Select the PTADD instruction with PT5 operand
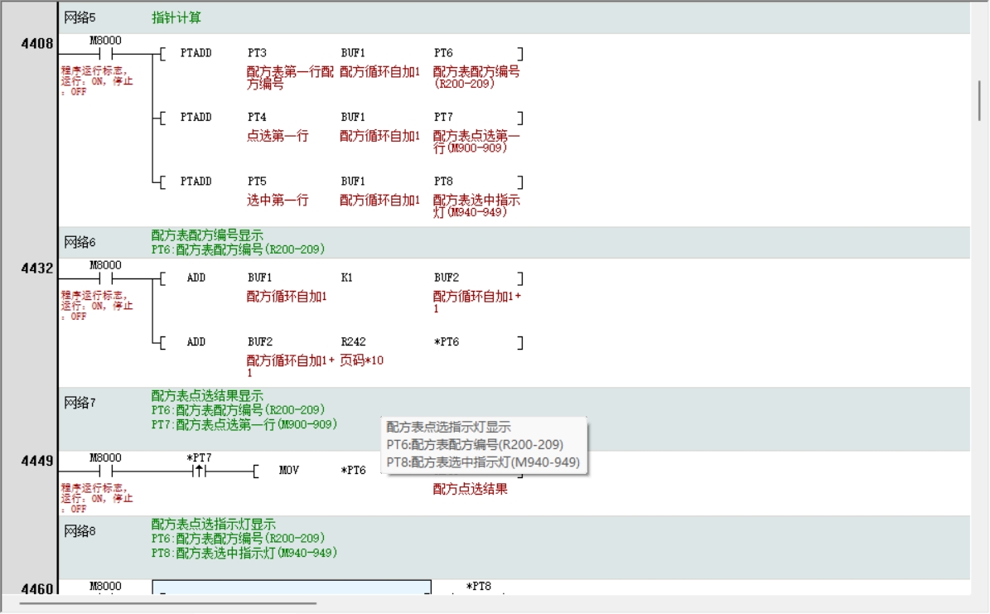Viewport: 990px width, 614px height. (196, 181)
